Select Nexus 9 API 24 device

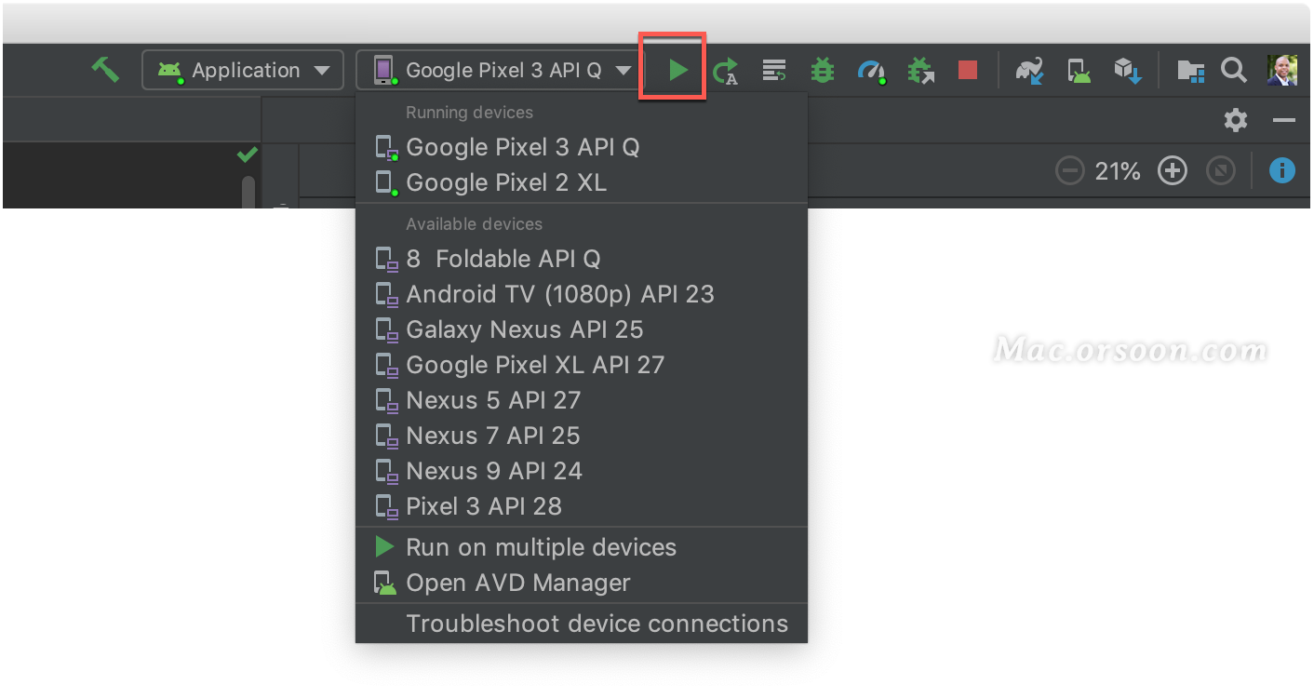(x=582, y=471)
